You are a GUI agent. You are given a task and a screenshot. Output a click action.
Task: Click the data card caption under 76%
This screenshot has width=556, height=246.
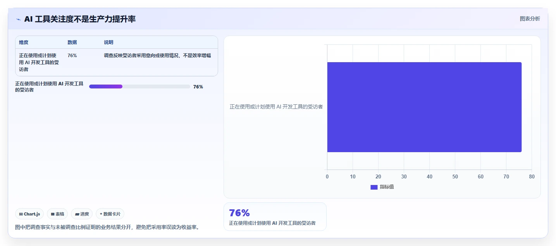[x=272, y=223]
